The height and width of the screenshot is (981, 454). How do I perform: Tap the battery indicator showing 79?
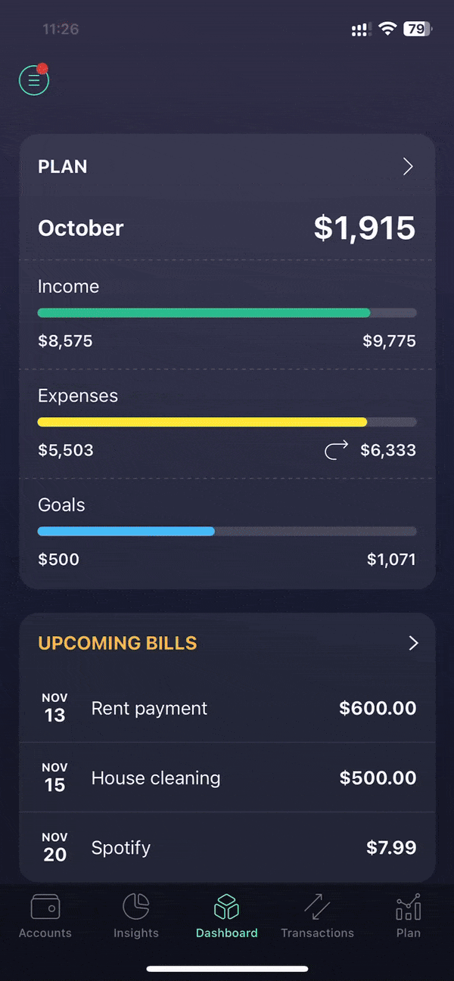coord(418,29)
